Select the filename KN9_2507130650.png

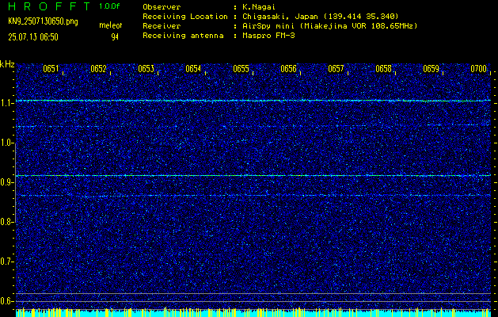pos(43,21)
